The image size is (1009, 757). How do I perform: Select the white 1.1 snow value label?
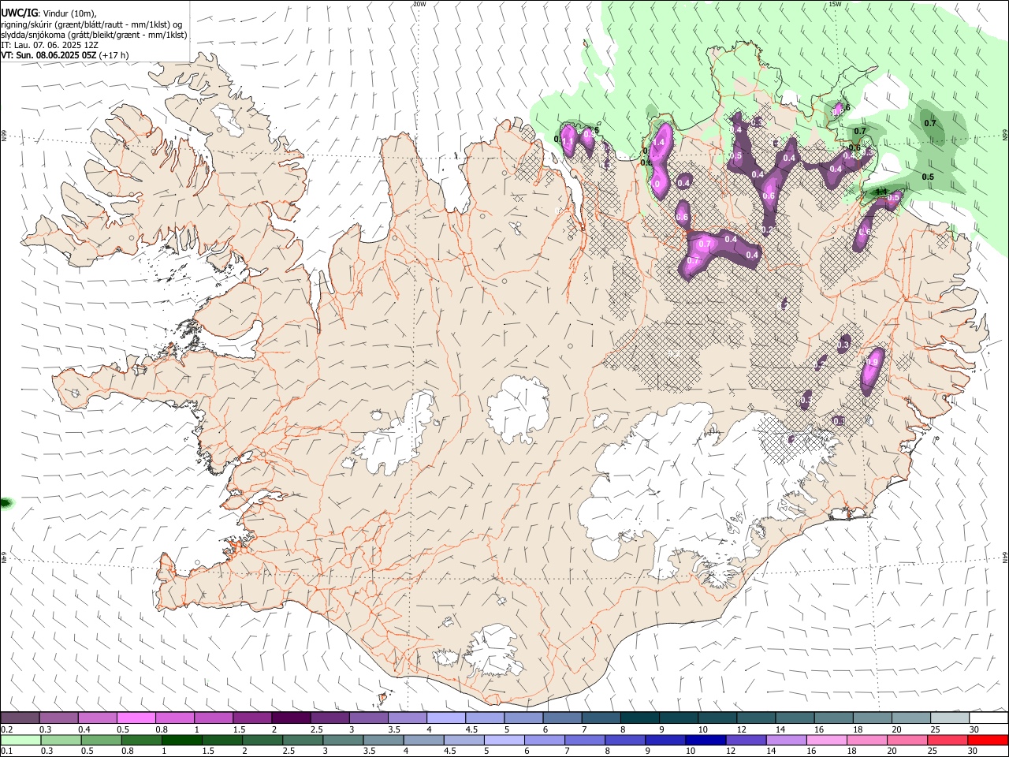click(568, 140)
